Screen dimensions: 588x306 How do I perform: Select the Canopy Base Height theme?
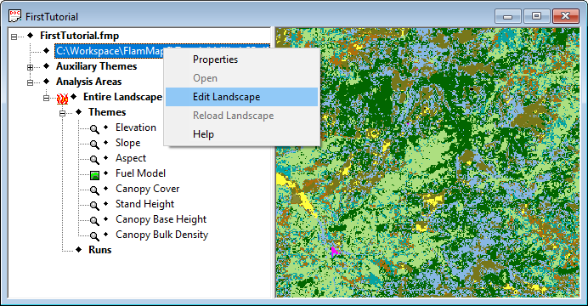pyautogui.click(x=161, y=219)
